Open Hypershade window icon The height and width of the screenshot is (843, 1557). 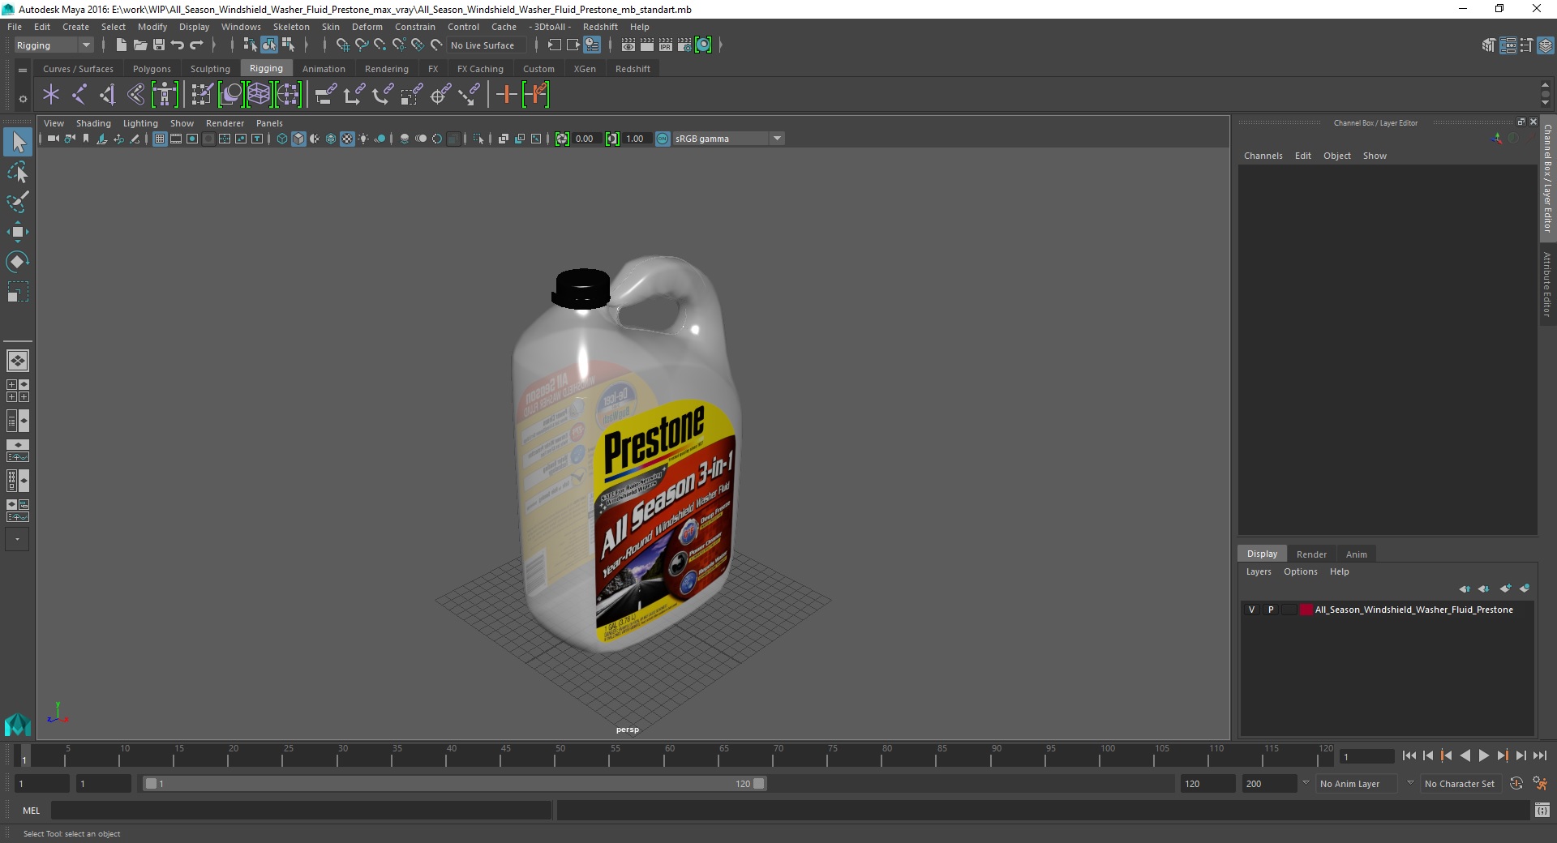point(703,45)
